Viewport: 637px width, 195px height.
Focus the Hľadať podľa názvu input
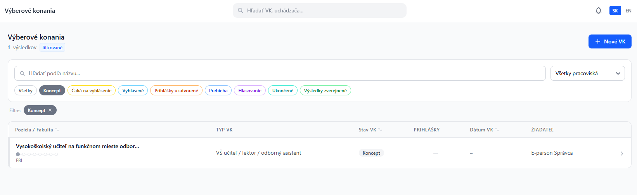pos(280,73)
